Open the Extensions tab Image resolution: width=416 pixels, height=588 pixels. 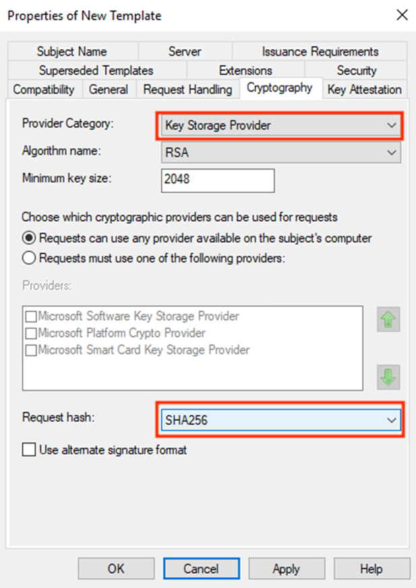click(x=245, y=71)
